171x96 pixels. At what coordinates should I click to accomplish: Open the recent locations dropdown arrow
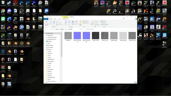[x=50, y=29]
